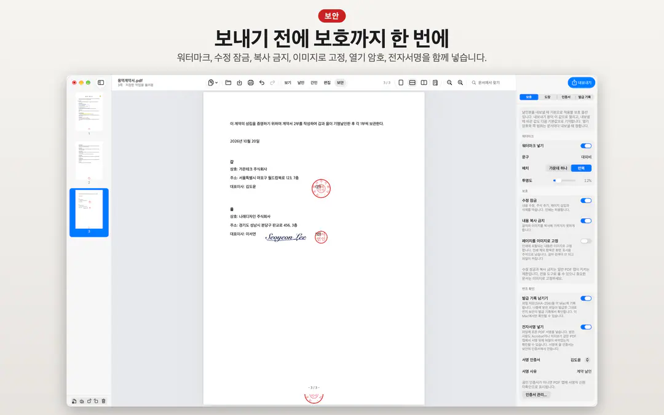This screenshot has width=664, height=415.
Task: Open the 보기 menu tab
Action: click(x=288, y=82)
